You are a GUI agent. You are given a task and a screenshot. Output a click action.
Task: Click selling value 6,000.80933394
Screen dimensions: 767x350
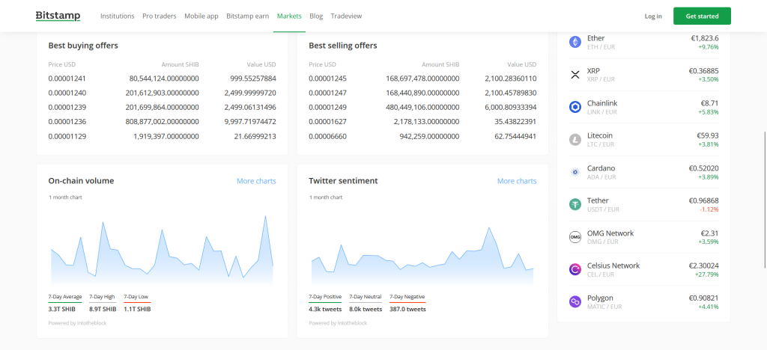click(511, 108)
